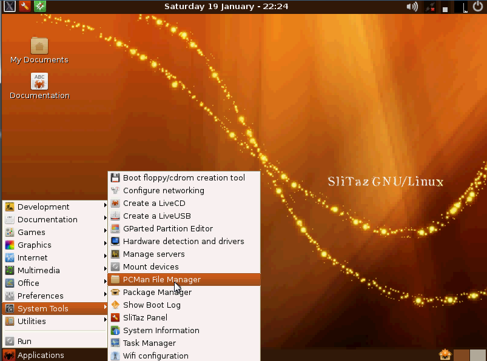Open Boot floppy/cdrom creation tool
The width and height of the screenshot is (487, 361).
(x=184, y=177)
